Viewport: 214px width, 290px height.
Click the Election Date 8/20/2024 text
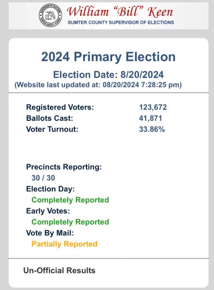tap(108, 75)
